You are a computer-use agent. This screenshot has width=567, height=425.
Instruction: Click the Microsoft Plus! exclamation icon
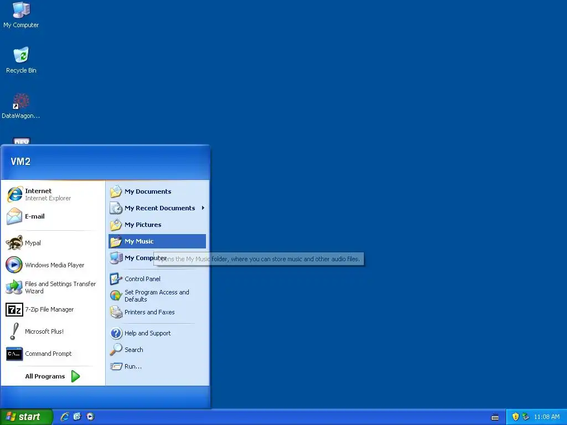coord(14,331)
